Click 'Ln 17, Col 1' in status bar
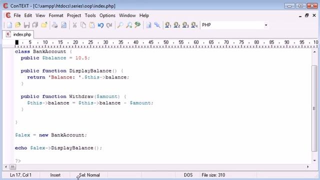The width and height of the screenshot is (320, 180). click(x=20, y=175)
